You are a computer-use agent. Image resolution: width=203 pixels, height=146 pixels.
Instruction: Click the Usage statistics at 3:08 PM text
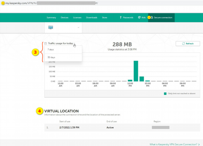click(x=122, y=49)
